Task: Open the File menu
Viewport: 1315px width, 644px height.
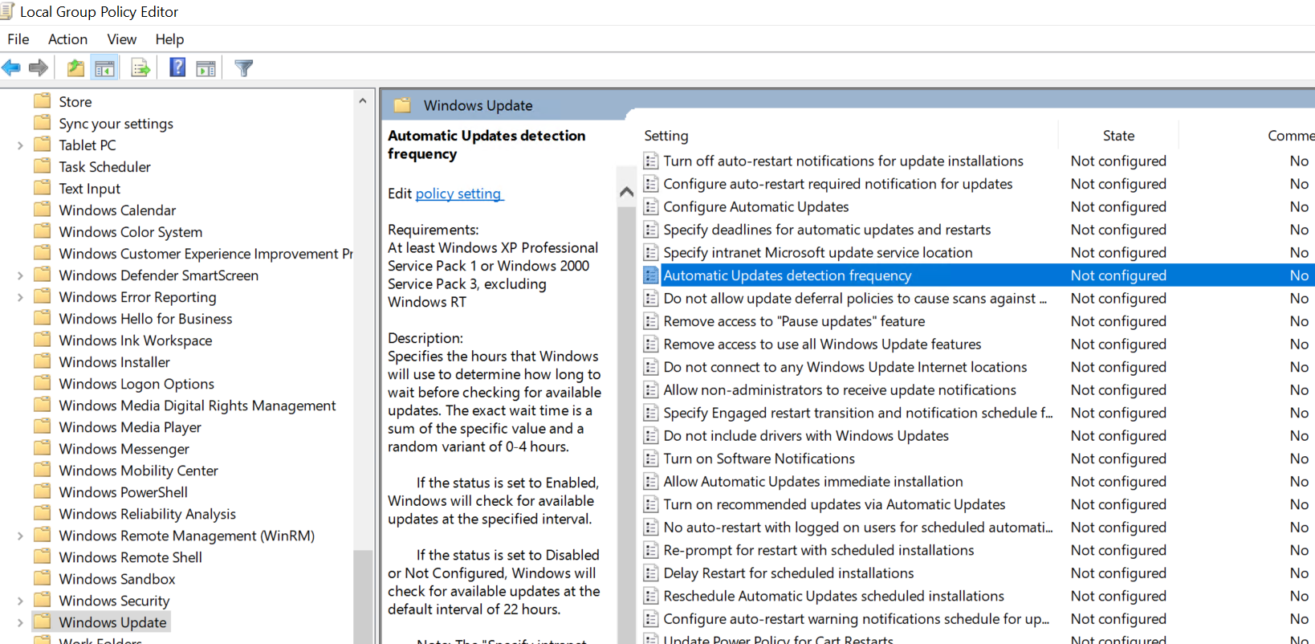Action: (18, 39)
